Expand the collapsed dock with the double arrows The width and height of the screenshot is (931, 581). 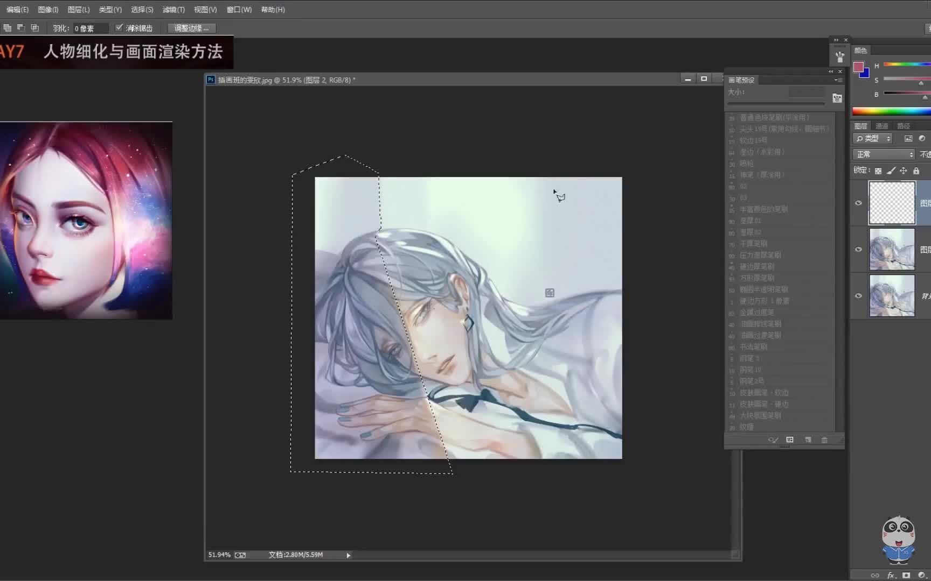(836, 40)
